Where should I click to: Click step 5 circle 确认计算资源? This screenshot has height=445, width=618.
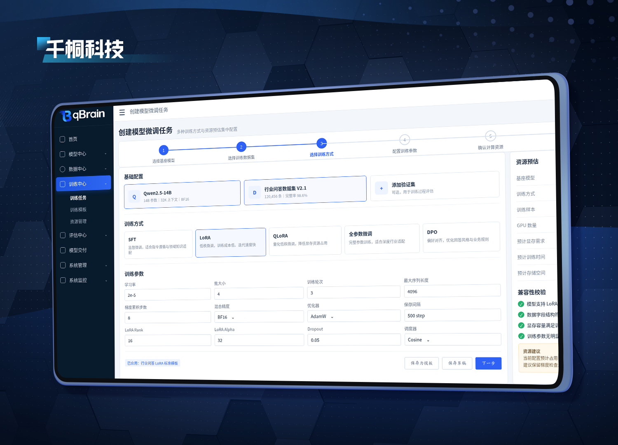pyautogui.click(x=490, y=136)
